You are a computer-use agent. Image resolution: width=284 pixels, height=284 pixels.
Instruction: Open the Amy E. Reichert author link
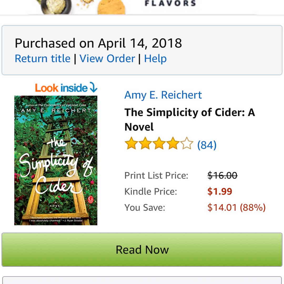tap(163, 95)
